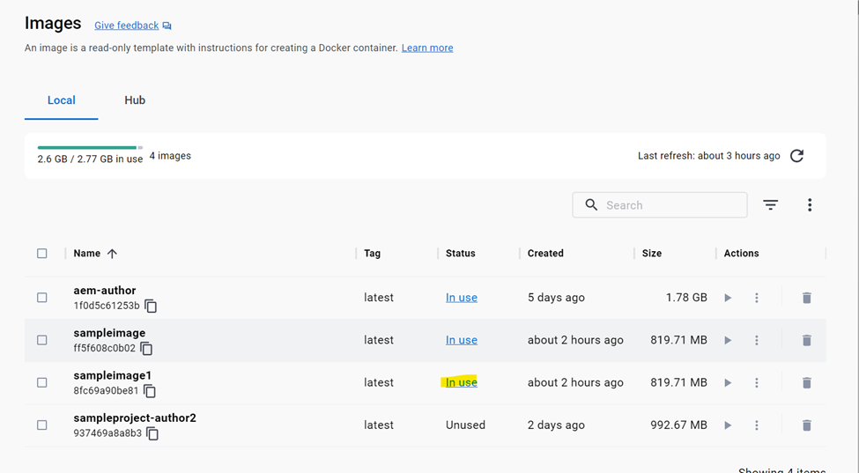Image resolution: width=859 pixels, height=473 pixels.
Task: Copy image ID 8fc69a90be81
Action: 150,391
